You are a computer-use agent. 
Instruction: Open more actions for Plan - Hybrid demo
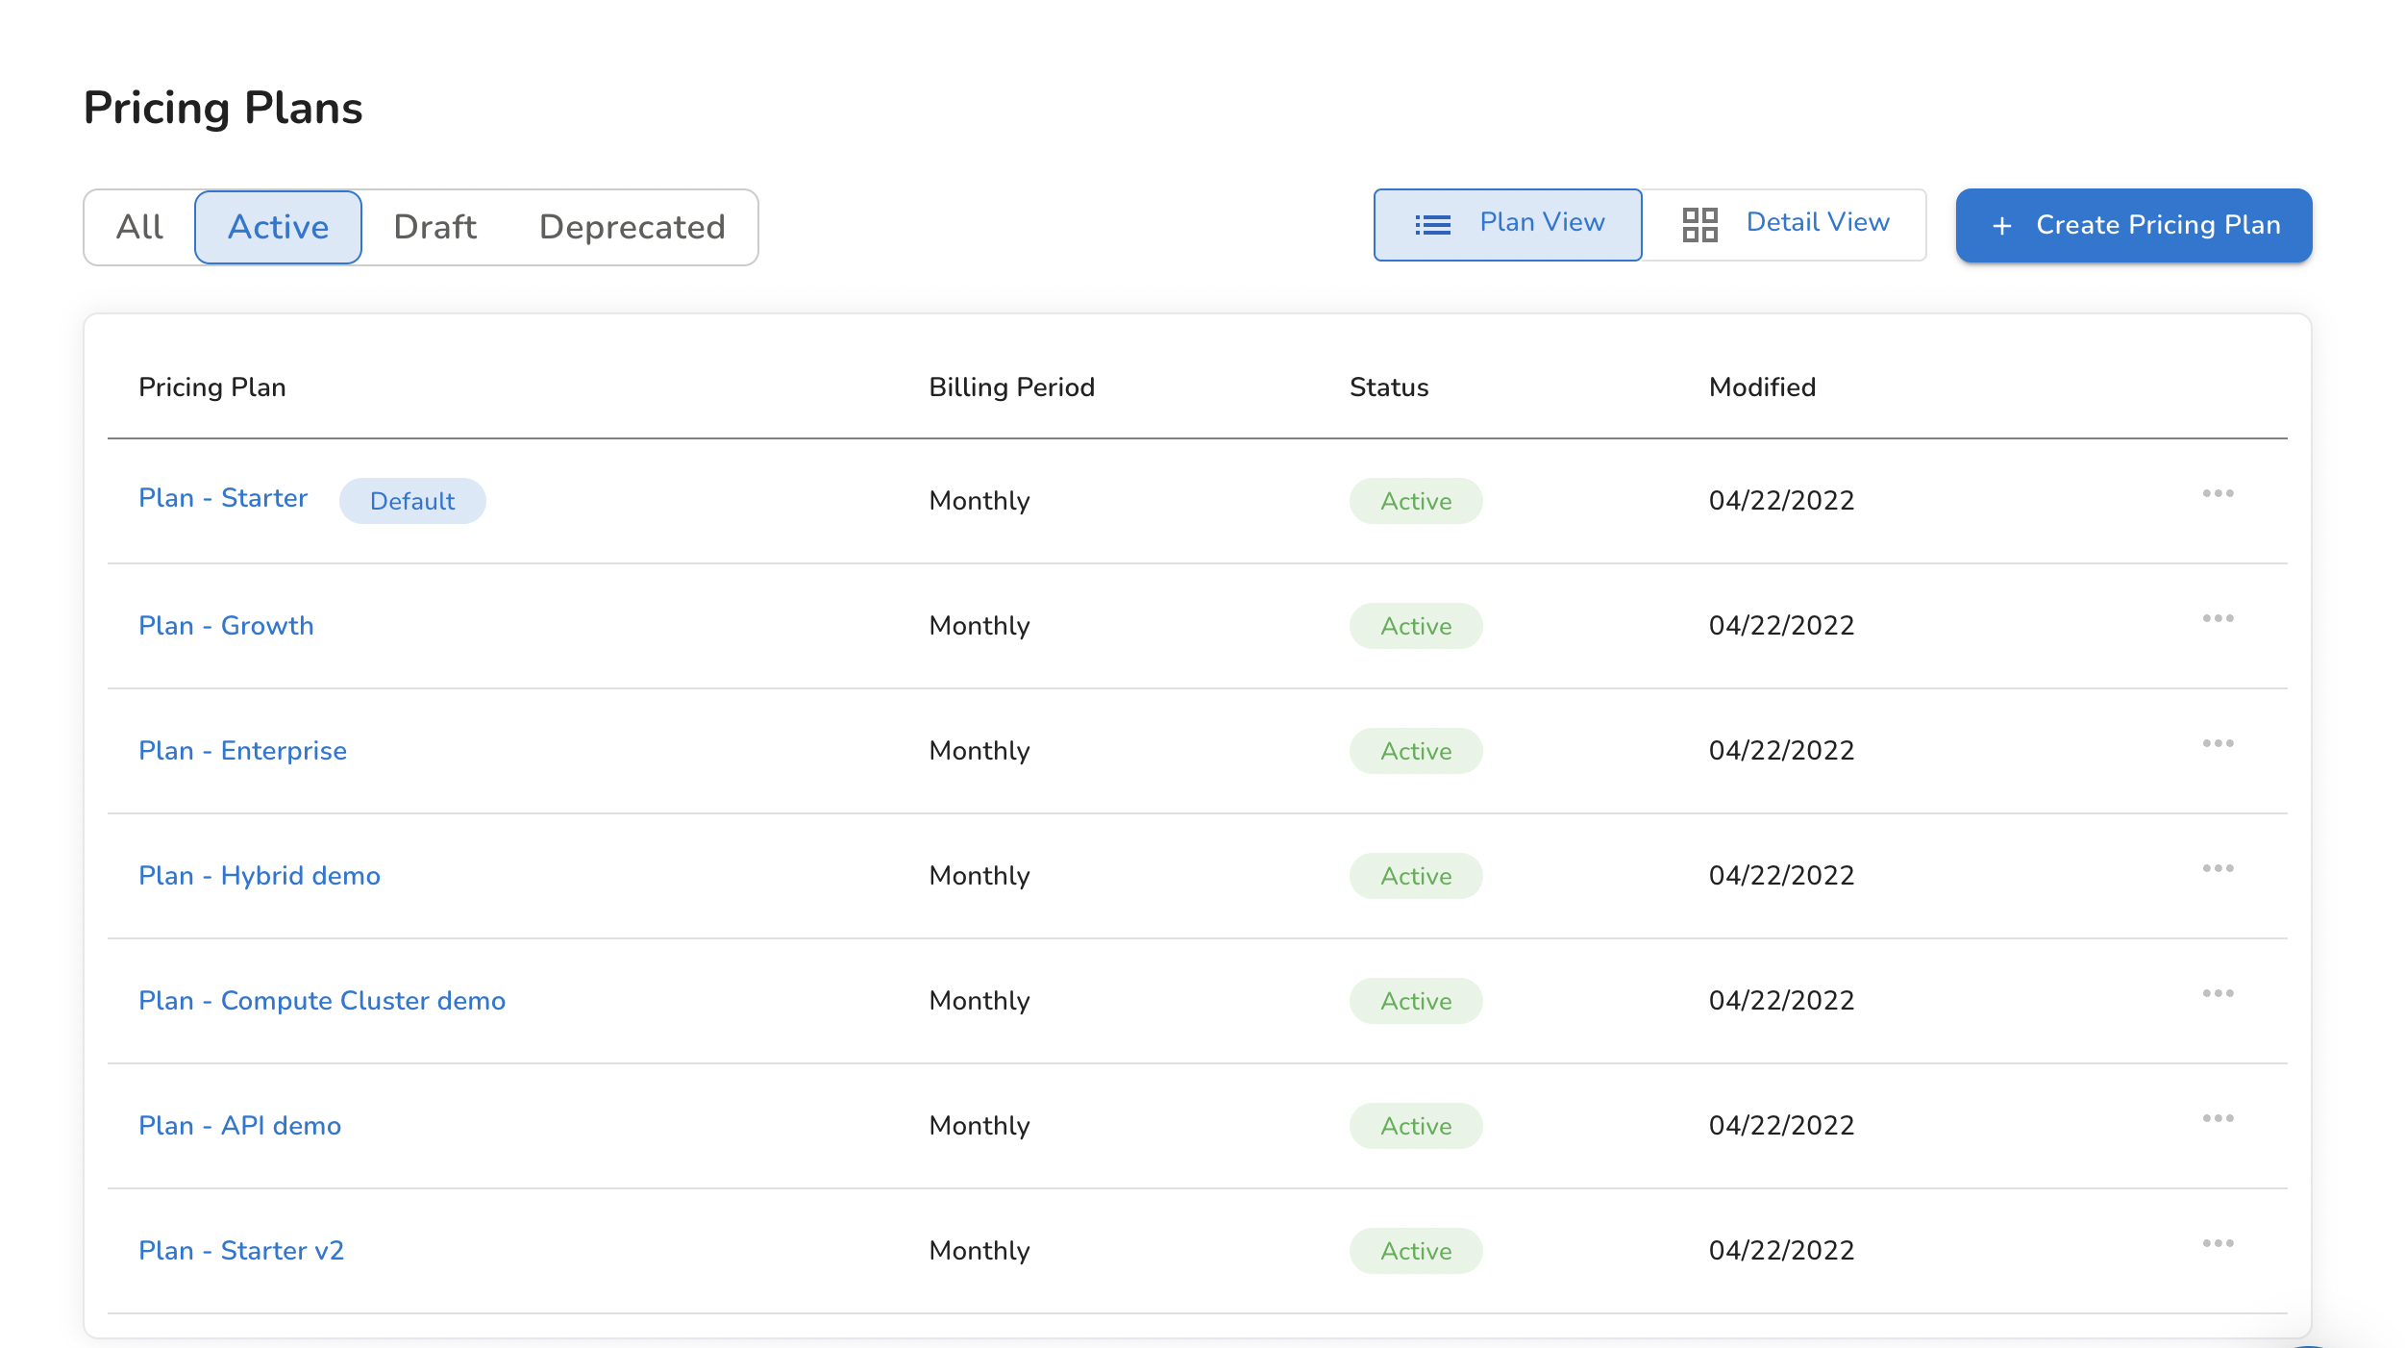click(2218, 869)
